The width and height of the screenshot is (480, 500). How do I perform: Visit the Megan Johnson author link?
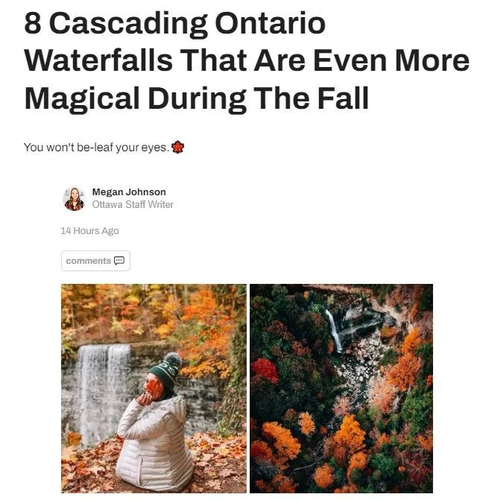(x=129, y=192)
